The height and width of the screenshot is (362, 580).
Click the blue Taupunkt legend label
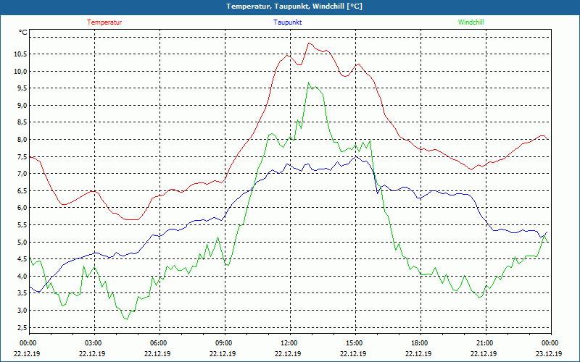pyautogui.click(x=287, y=22)
